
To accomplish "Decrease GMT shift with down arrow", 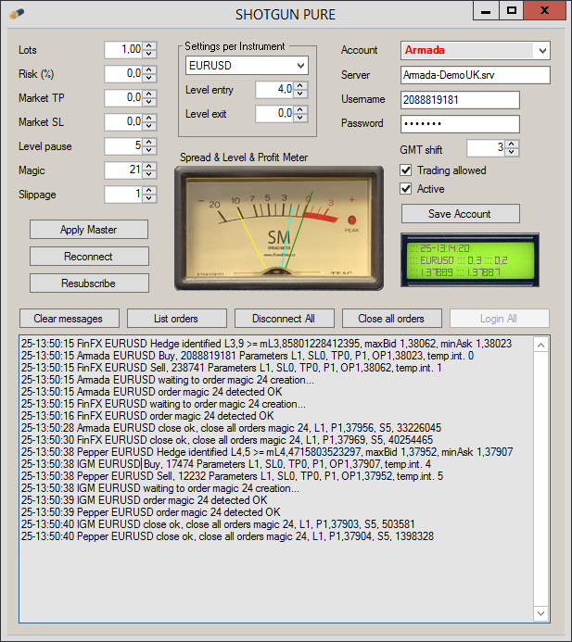I will click(x=512, y=152).
